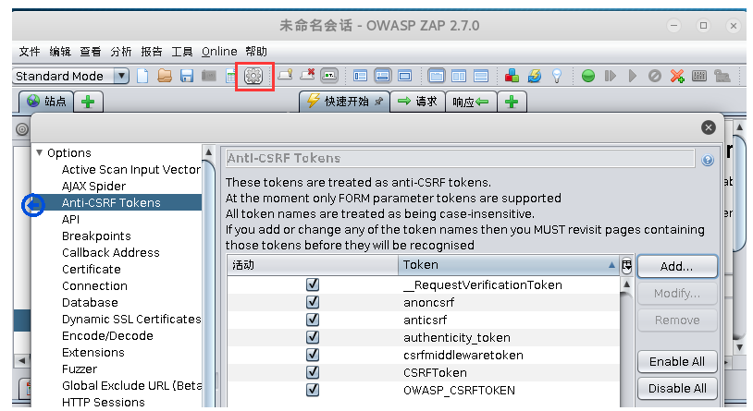The image size is (753, 411).
Task: Sort by the Token column header
Action: [x=508, y=265]
